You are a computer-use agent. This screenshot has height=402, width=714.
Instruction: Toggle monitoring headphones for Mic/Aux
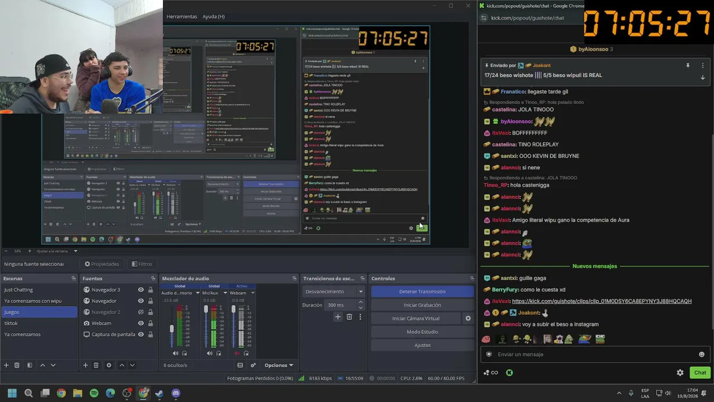click(x=219, y=353)
